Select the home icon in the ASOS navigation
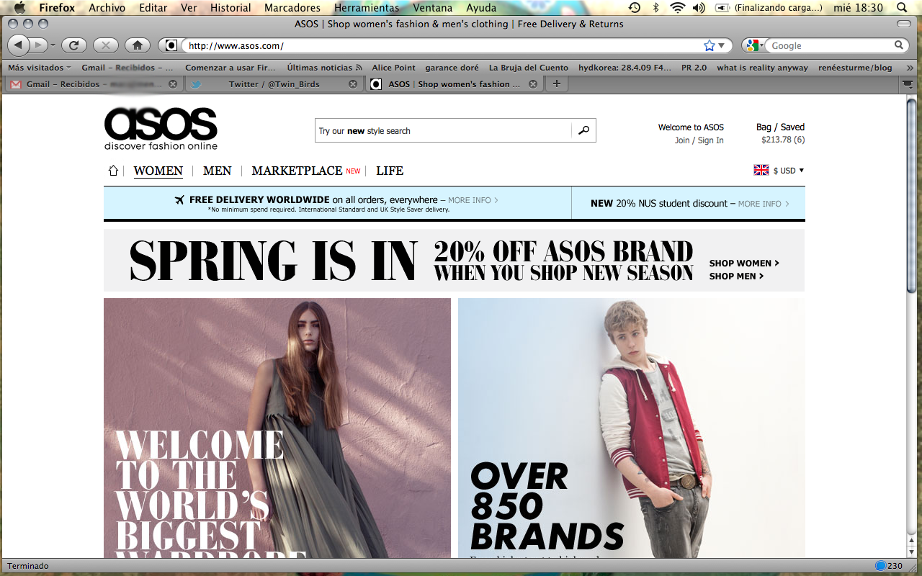The height and width of the screenshot is (576, 922). 112,171
